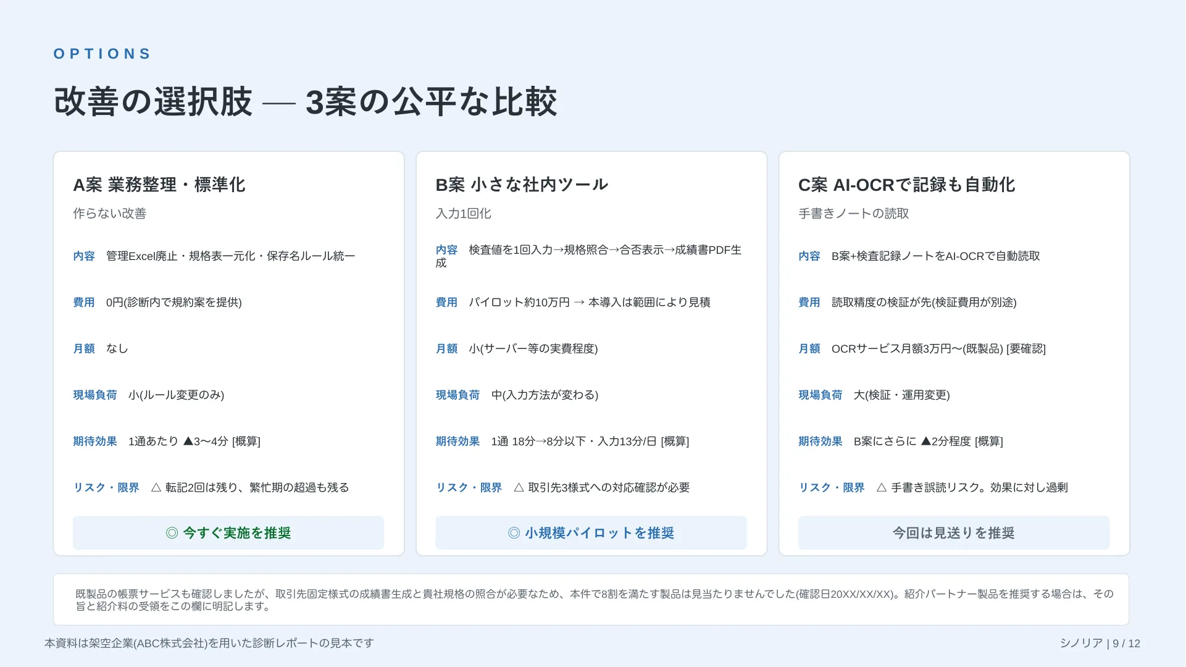
Task: Click the 現場負荷 label in A案 card
Action: [x=95, y=395]
